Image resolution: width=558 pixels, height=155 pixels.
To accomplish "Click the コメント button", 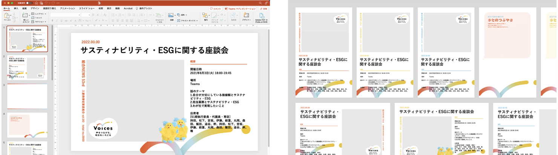I will (x=215, y=9).
